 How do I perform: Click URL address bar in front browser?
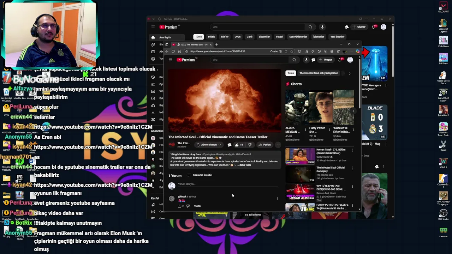click(226, 52)
